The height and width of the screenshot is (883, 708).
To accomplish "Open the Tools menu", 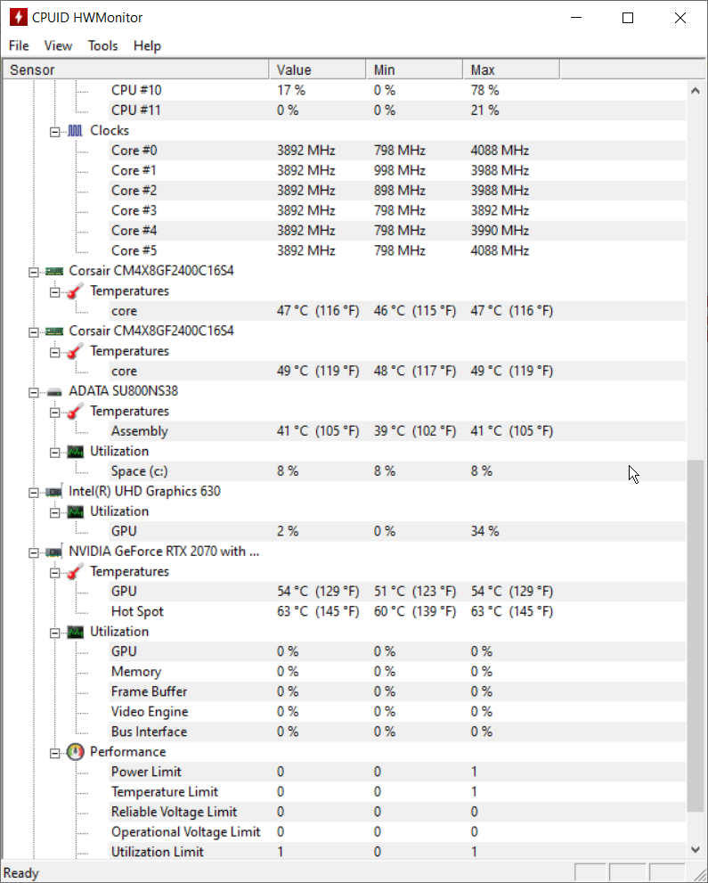I will pyautogui.click(x=103, y=45).
